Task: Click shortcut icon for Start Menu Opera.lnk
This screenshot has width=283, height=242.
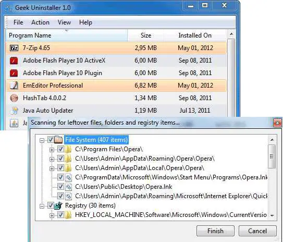Action: click(x=69, y=177)
